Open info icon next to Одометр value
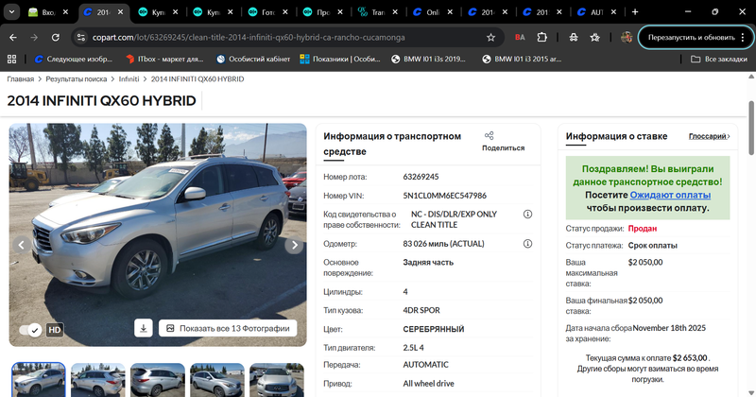This screenshot has width=756, height=397. click(x=528, y=244)
